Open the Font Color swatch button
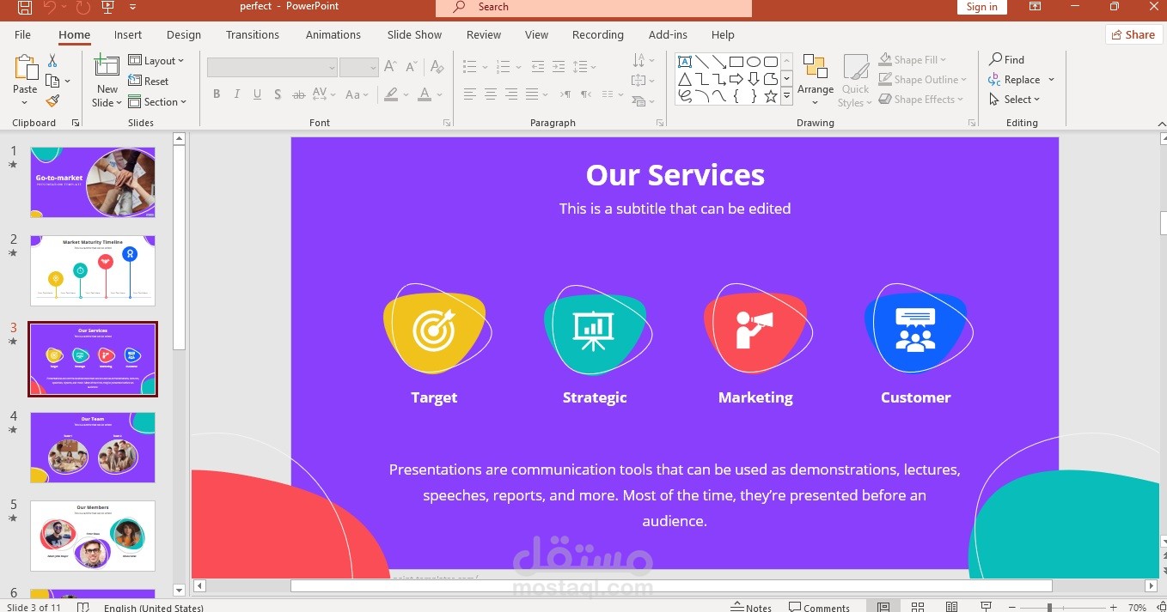Screen dimensions: 1167x612 [425, 94]
